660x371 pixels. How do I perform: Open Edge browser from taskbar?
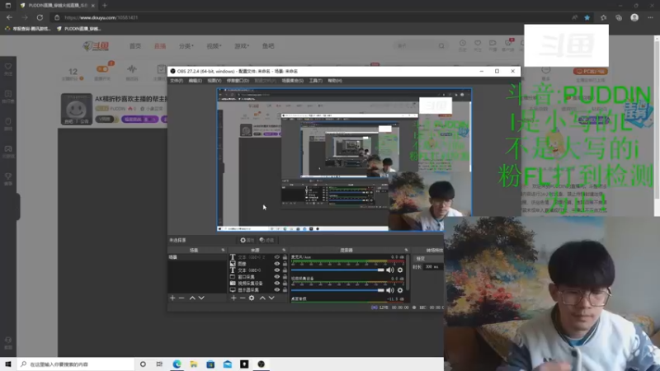177,364
